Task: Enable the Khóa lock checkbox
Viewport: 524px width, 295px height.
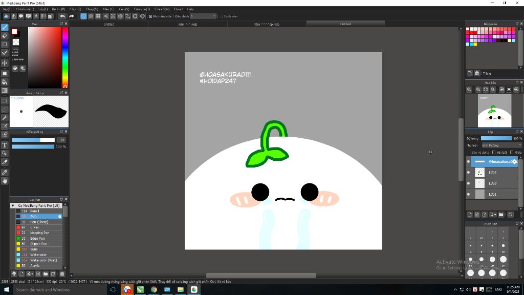Action: (512, 152)
